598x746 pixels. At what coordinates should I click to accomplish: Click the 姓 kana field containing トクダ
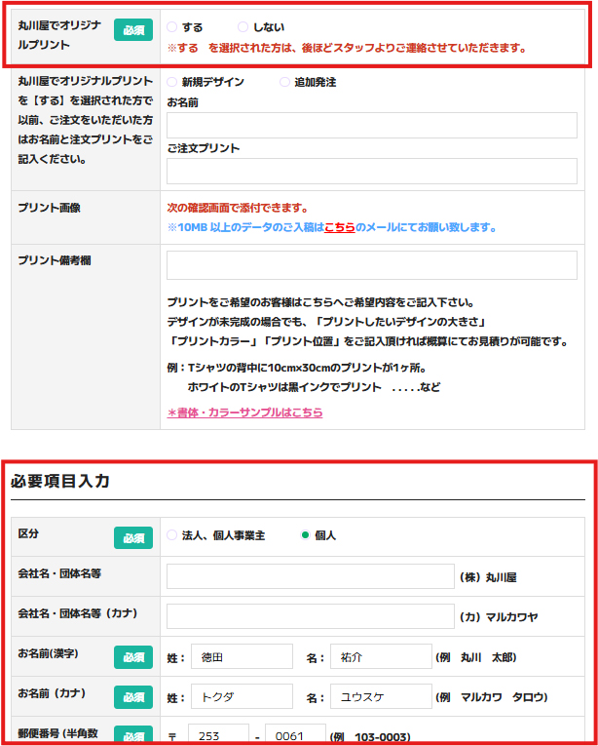(242, 696)
